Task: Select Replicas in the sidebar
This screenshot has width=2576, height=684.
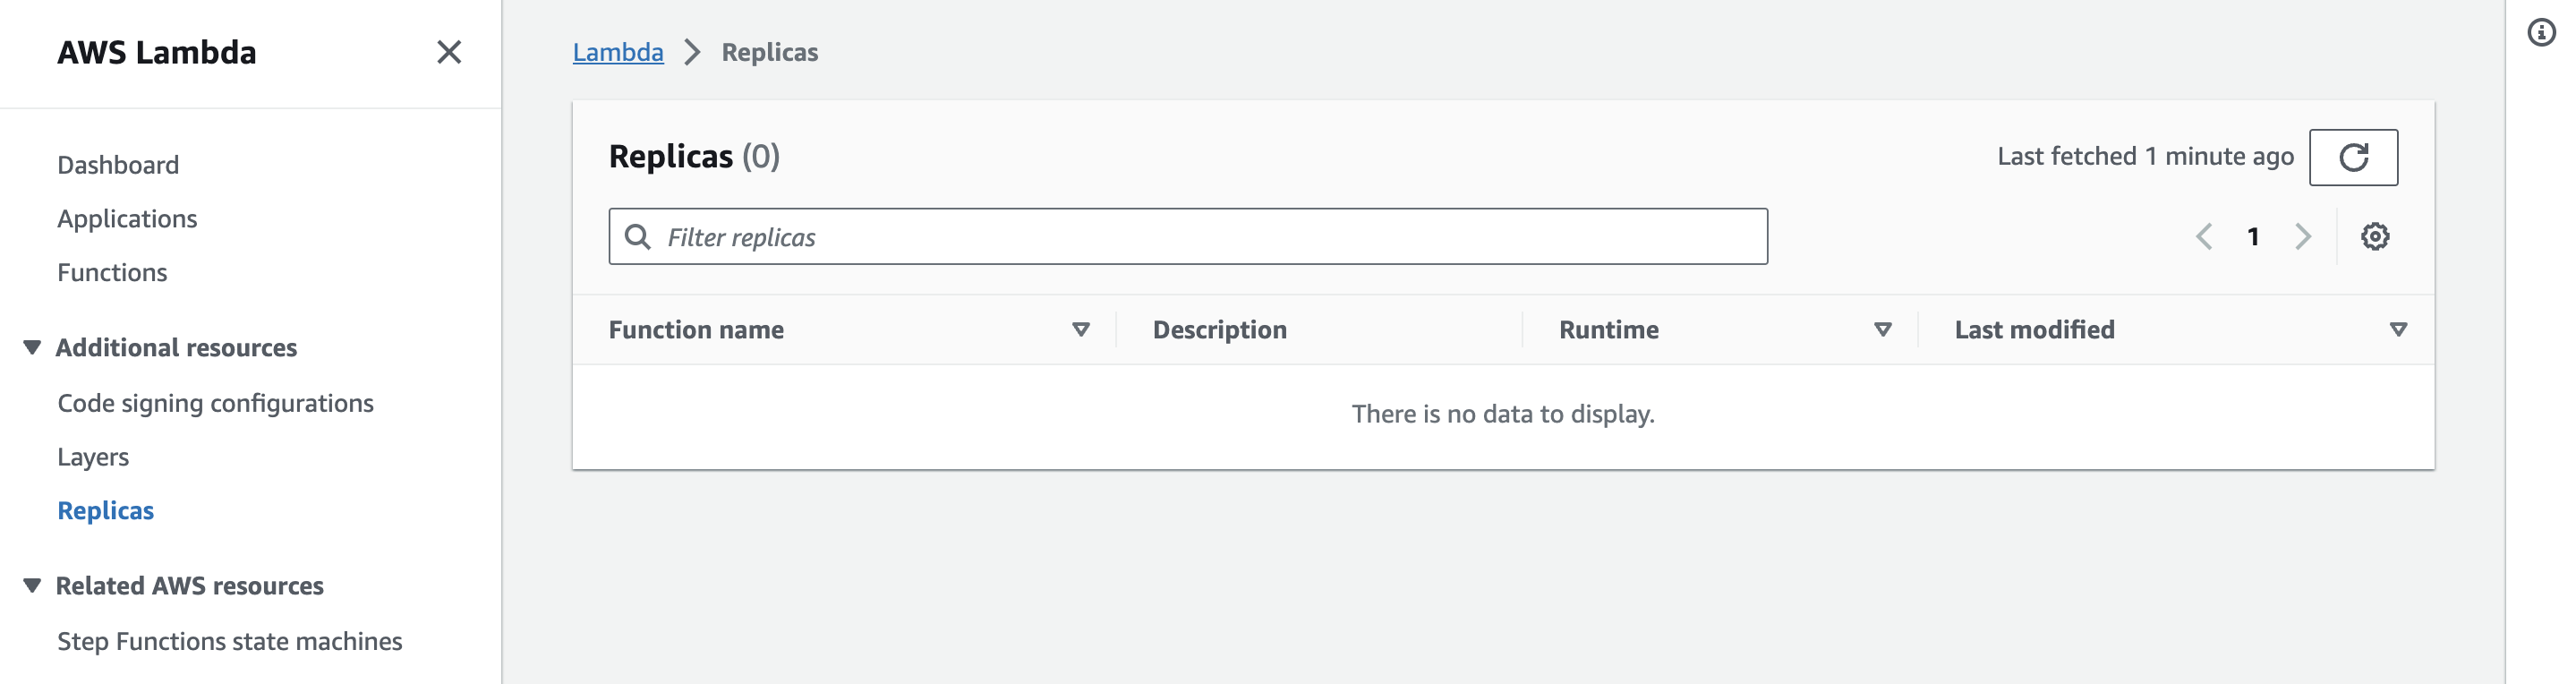Action: pyautogui.click(x=105, y=511)
